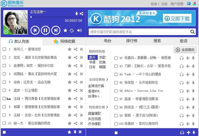The height and width of the screenshot is (136, 199).
Task: Open the 网络收藏 tab
Action: pos(64,41)
